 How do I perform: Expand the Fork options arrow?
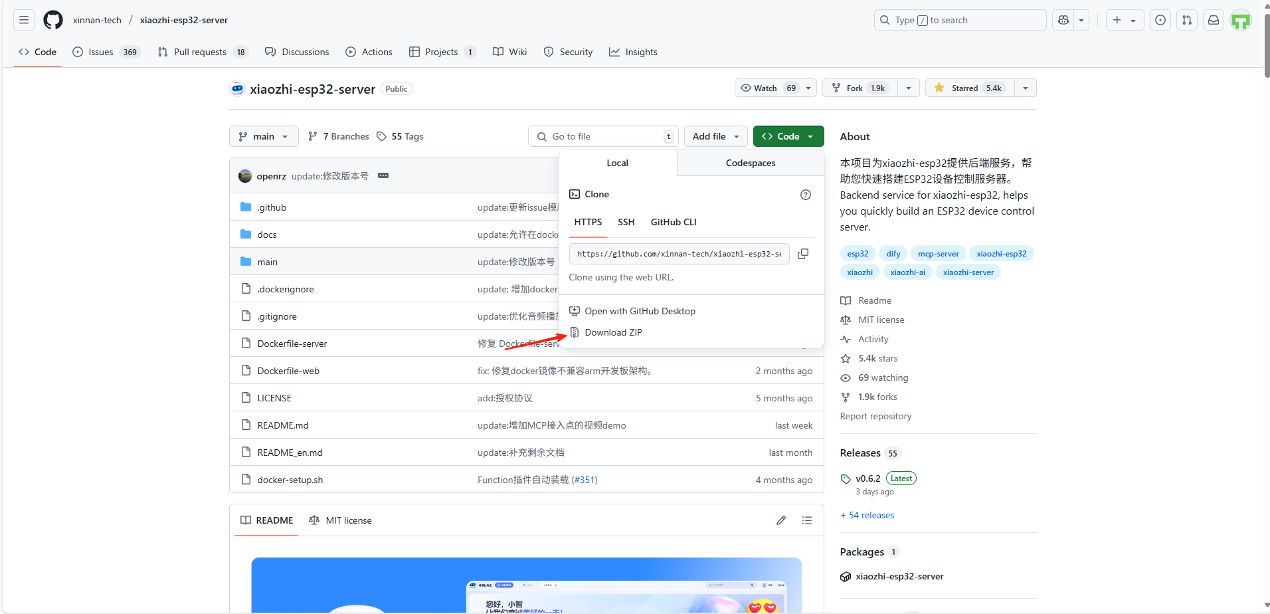click(909, 88)
